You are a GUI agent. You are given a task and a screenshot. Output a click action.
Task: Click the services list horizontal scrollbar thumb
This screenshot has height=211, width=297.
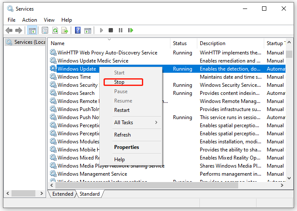[x=147, y=185]
